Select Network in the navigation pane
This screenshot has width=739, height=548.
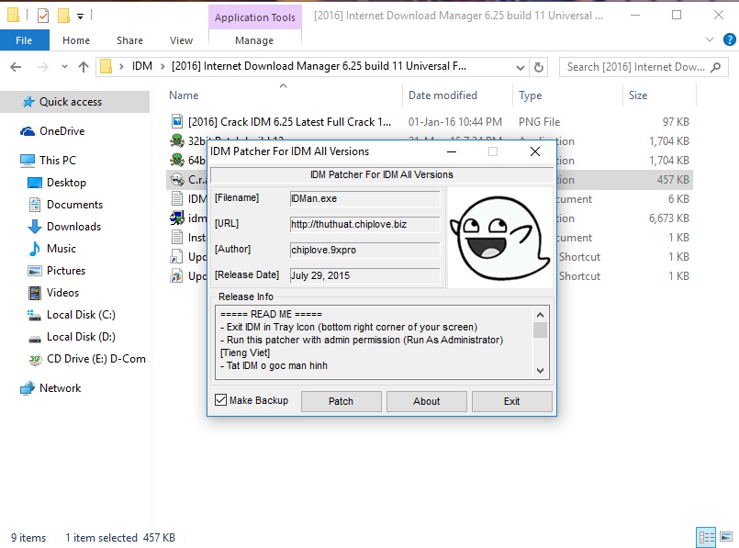[x=60, y=388]
